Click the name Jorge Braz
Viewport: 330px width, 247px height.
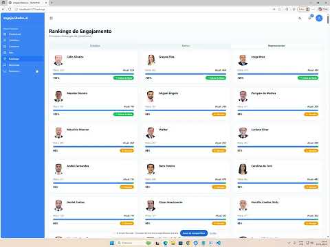click(x=258, y=57)
